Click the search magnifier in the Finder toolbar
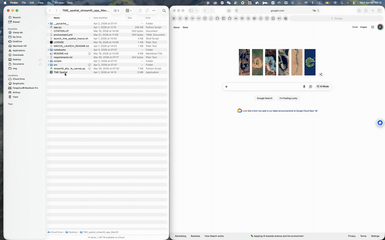The height and width of the screenshot is (240, 385). (x=164, y=10)
